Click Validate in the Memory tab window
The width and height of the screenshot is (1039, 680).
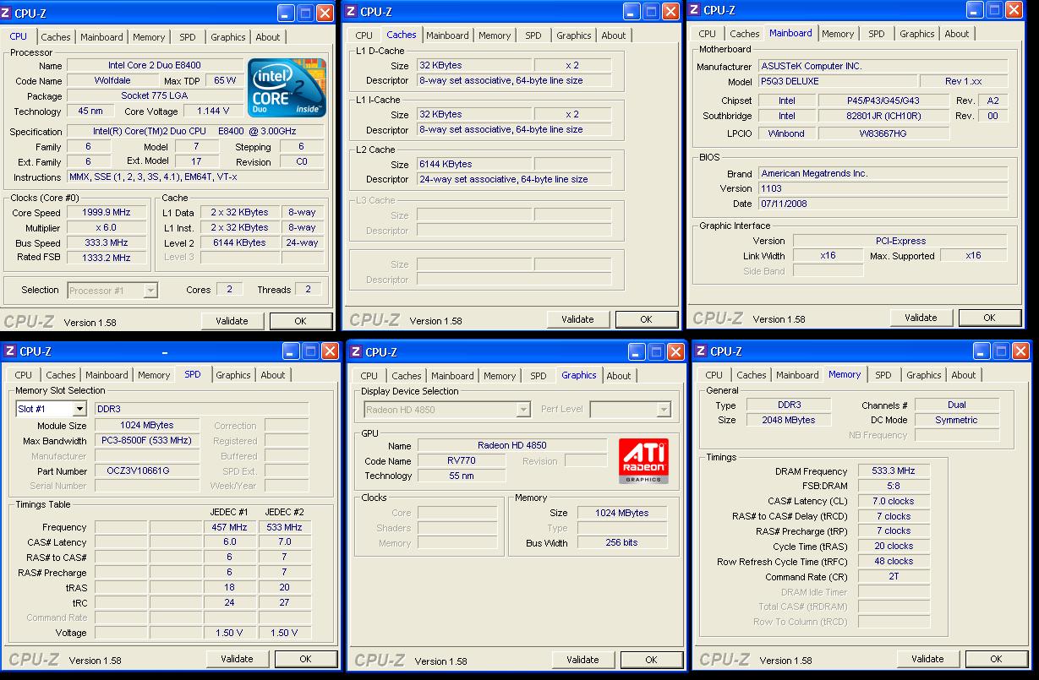coord(927,659)
